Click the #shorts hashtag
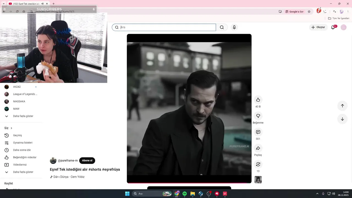 (x=95, y=169)
